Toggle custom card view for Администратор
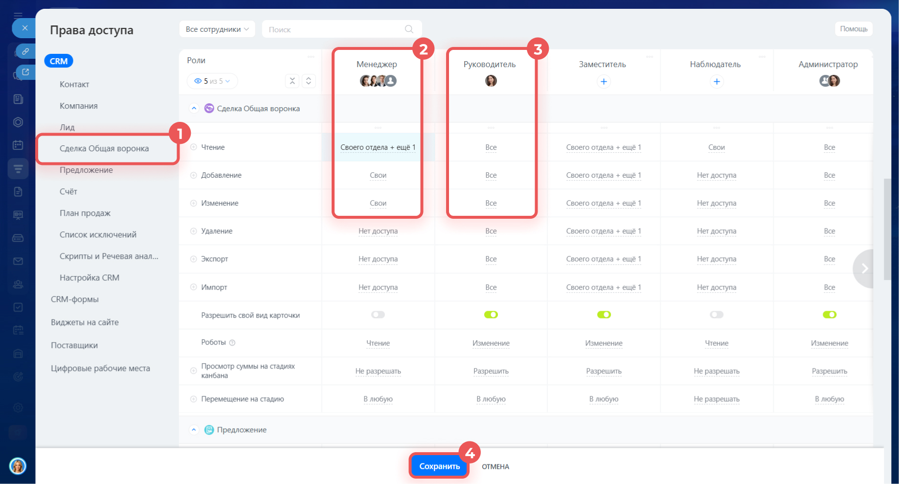This screenshot has width=899, height=484. point(829,315)
